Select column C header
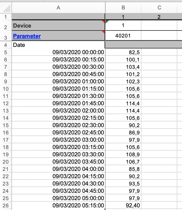Screen dimensions: 182x210 159,8
